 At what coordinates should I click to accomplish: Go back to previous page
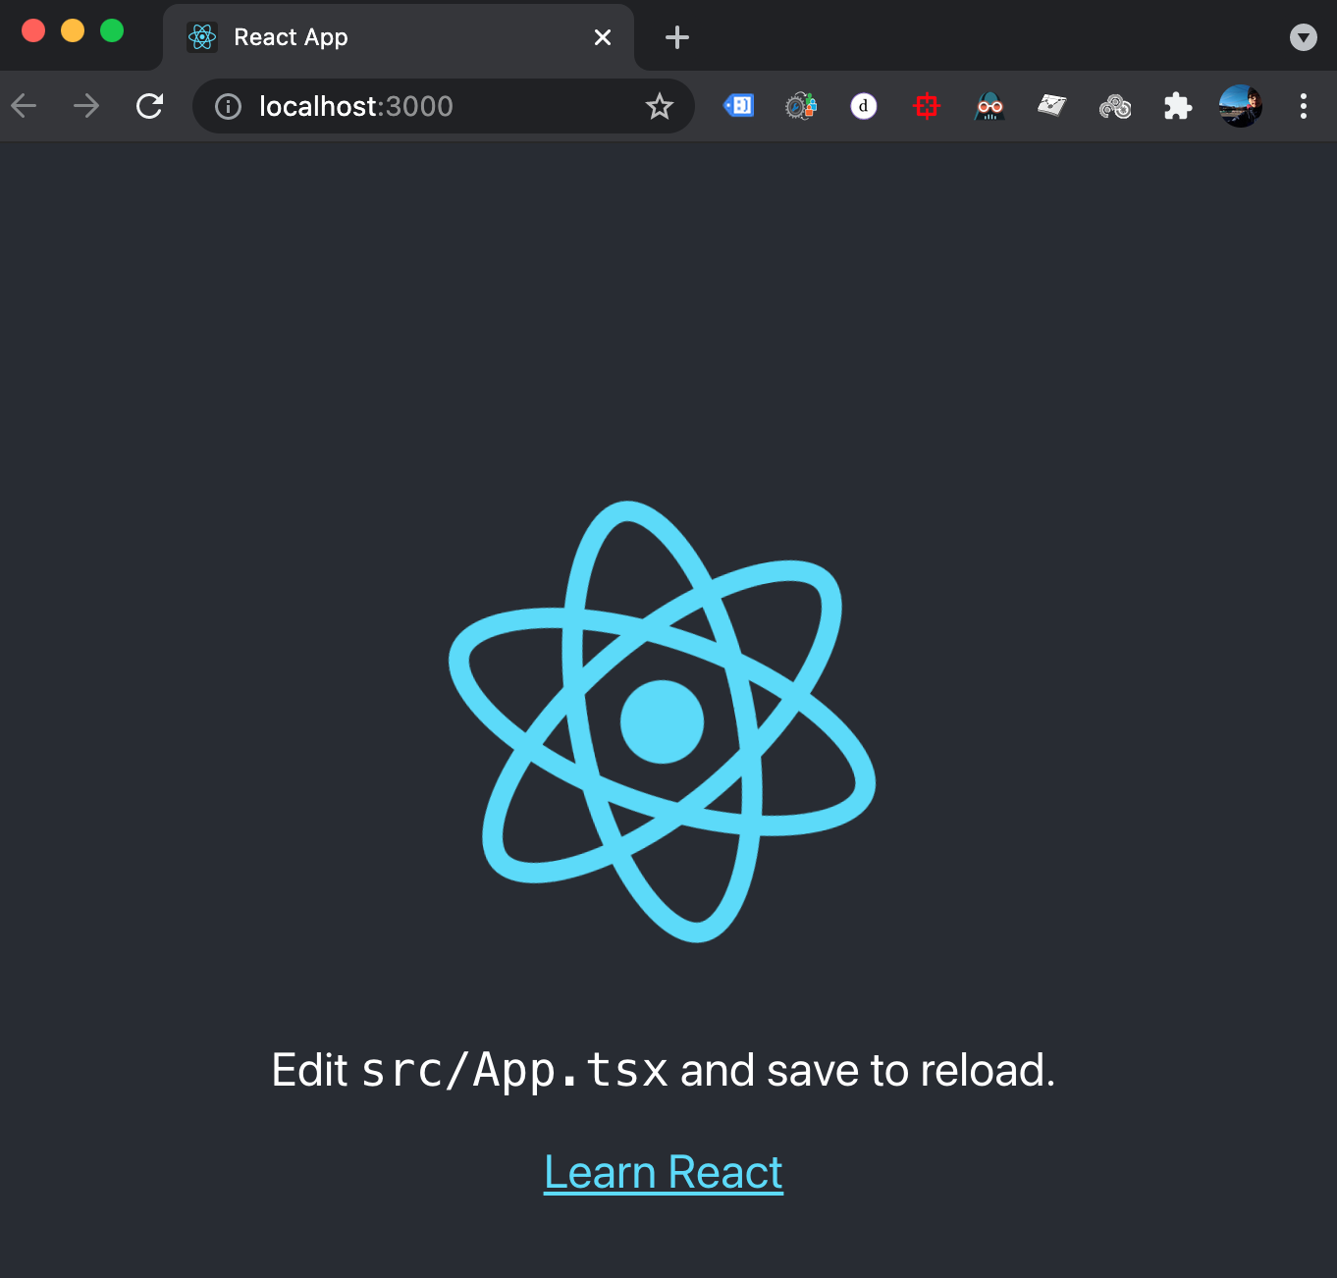tap(24, 106)
